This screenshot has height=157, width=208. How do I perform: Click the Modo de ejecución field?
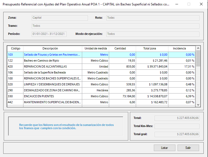pos(152,34)
